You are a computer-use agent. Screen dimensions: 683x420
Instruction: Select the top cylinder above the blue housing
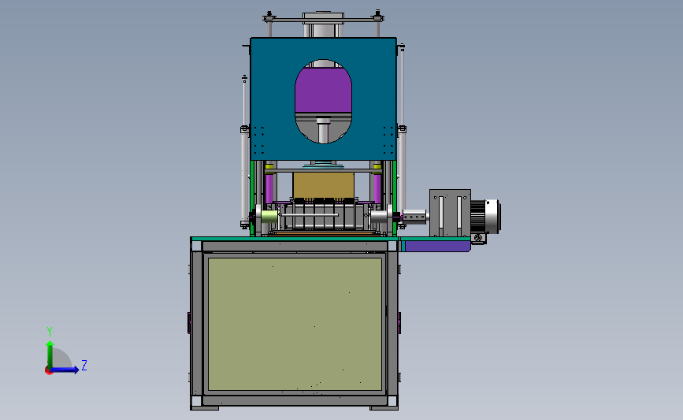pos(323,25)
